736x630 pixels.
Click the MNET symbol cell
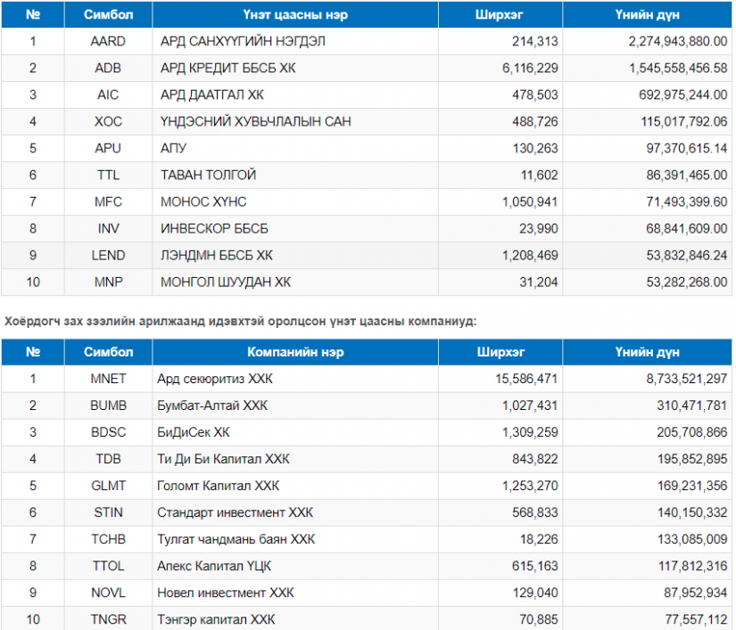[108, 379]
